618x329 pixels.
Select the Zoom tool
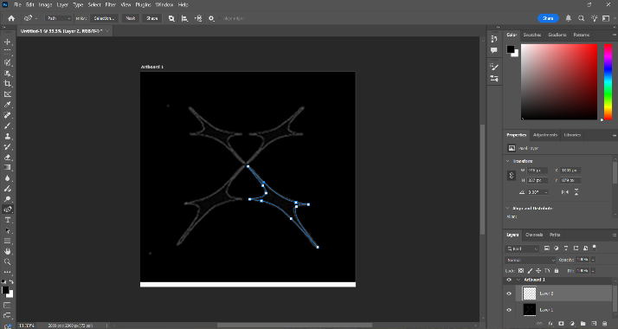(x=8, y=262)
